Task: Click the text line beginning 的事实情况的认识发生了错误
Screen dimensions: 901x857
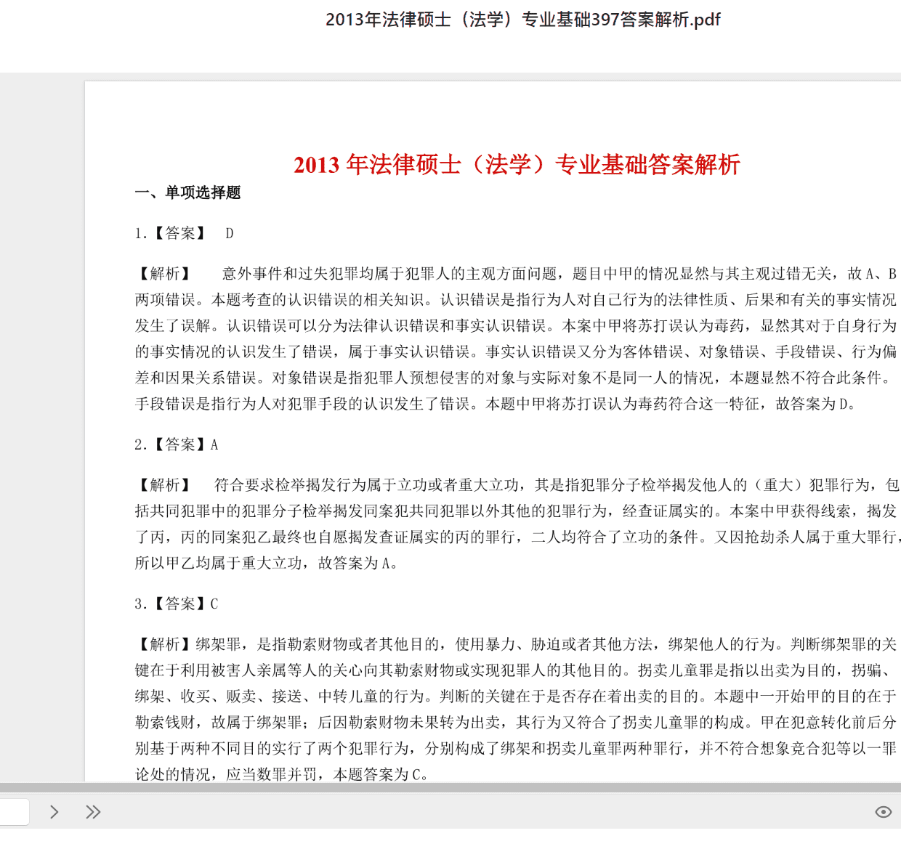Action: point(516,352)
